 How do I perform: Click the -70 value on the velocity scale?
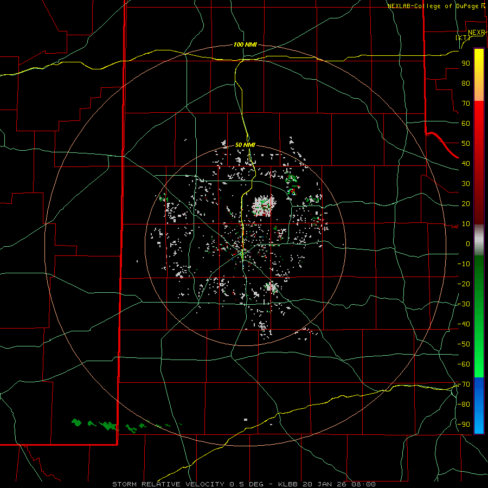click(464, 384)
